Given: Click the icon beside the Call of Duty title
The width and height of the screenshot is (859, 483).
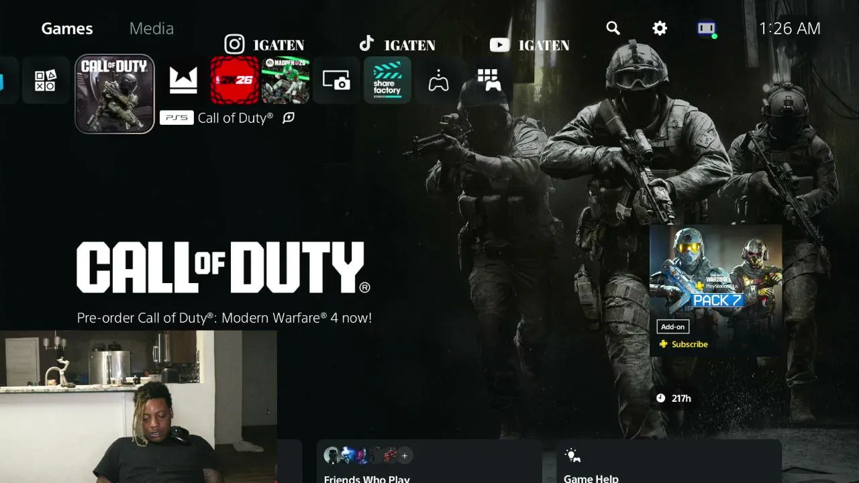Looking at the screenshot, I should 289,117.
